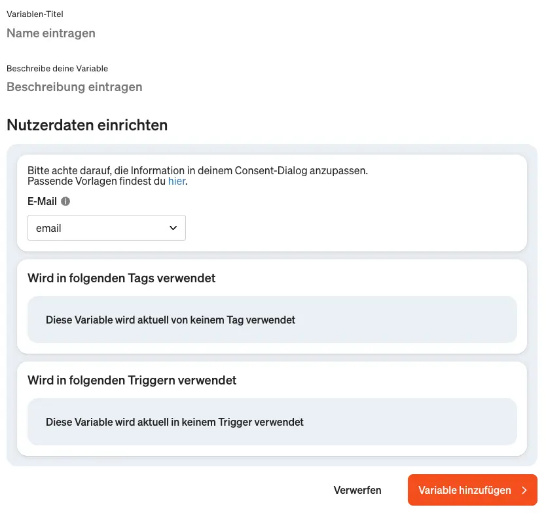Click the Consent-Dialog hint text
This screenshot has width=546, height=522.
tap(198, 170)
